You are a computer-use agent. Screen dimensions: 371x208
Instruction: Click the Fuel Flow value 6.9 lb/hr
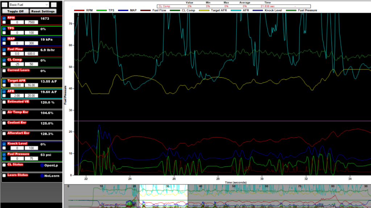47,50
